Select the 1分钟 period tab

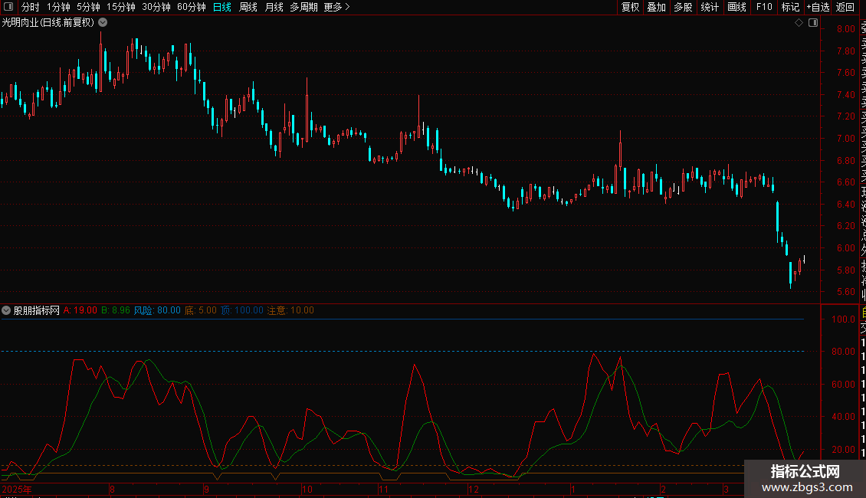click(58, 7)
